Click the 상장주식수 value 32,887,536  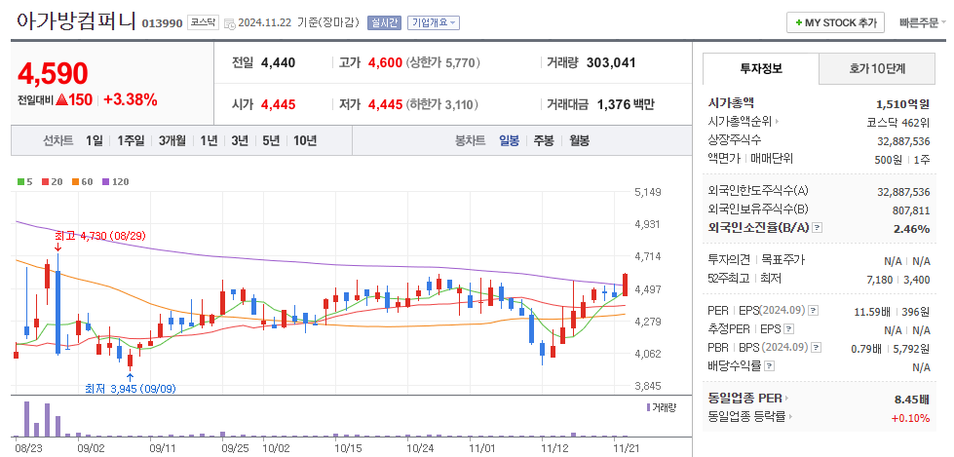pos(903,141)
